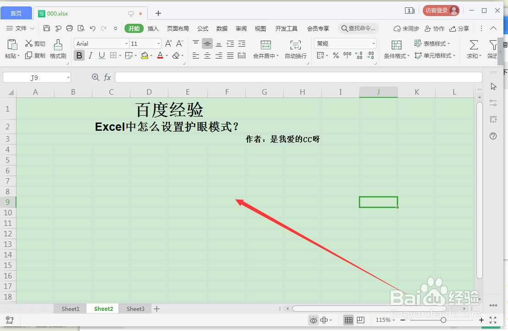
Task: Toggle eye-protection mode eye icon
Action: (x=313, y=320)
